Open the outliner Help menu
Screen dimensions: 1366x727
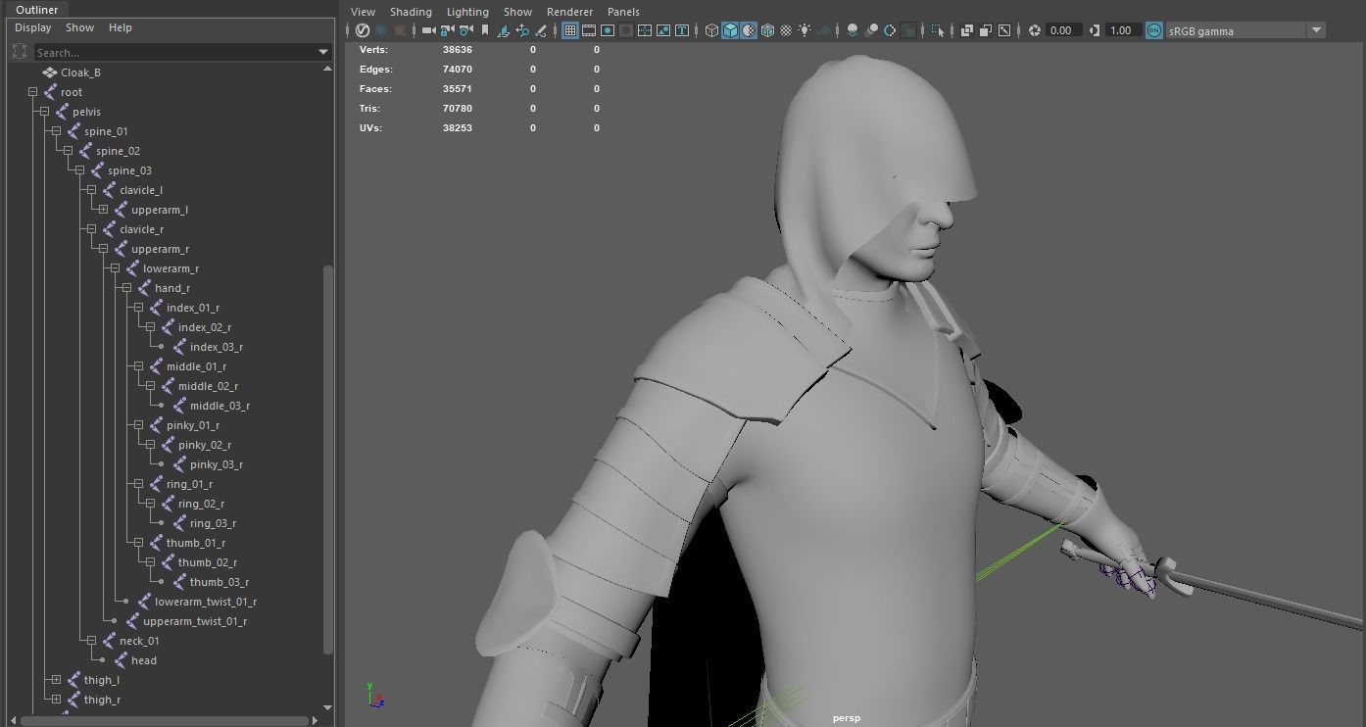pos(121,27)
